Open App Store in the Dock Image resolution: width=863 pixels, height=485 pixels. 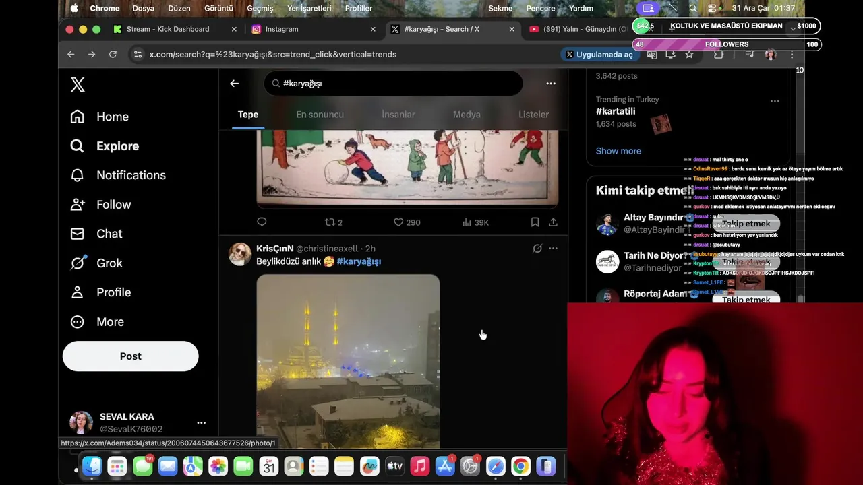tap(445, 466)
